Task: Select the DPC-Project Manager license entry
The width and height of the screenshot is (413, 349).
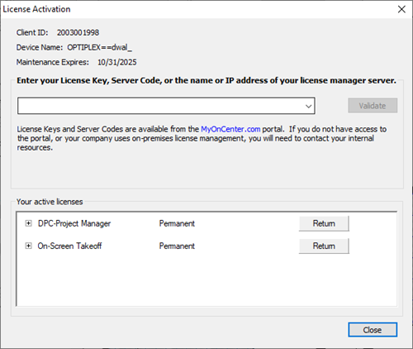Action: pyautogui.click(x=74, y=223)
